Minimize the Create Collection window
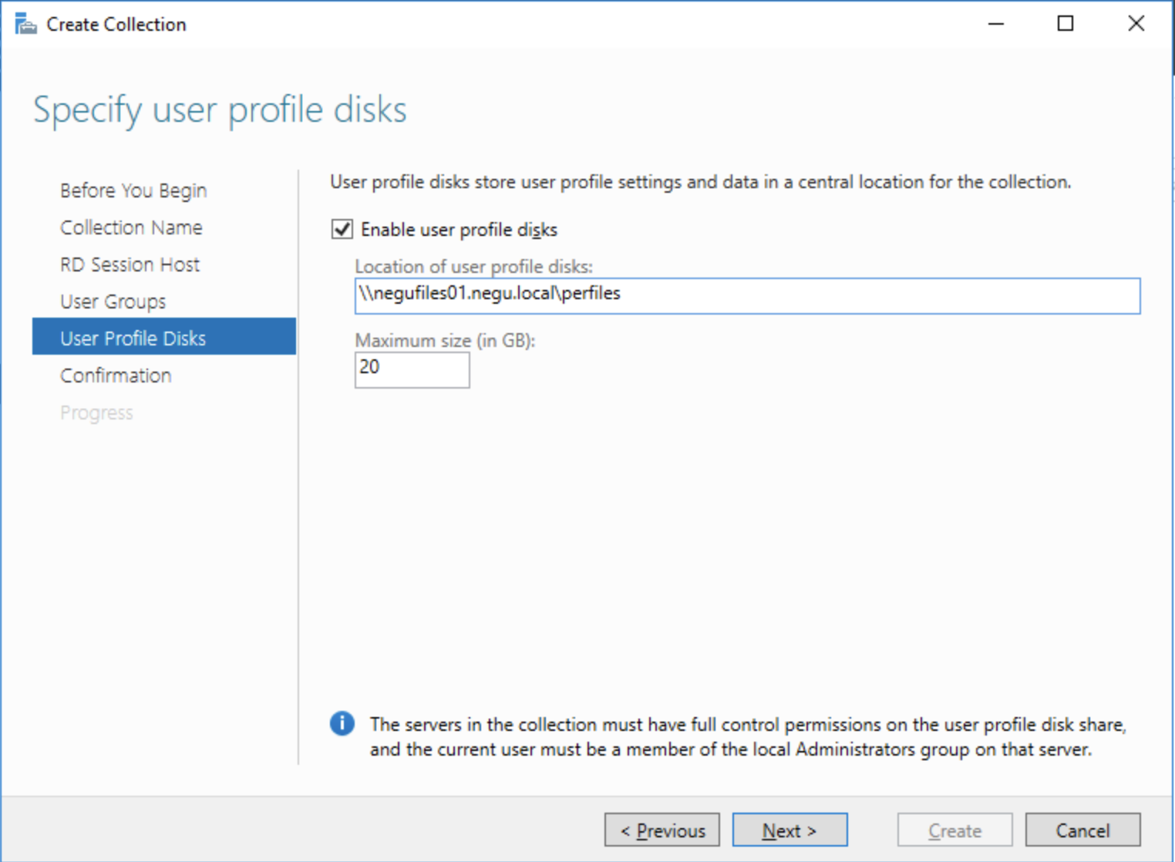1175x862 pixels. pos(995,24)
